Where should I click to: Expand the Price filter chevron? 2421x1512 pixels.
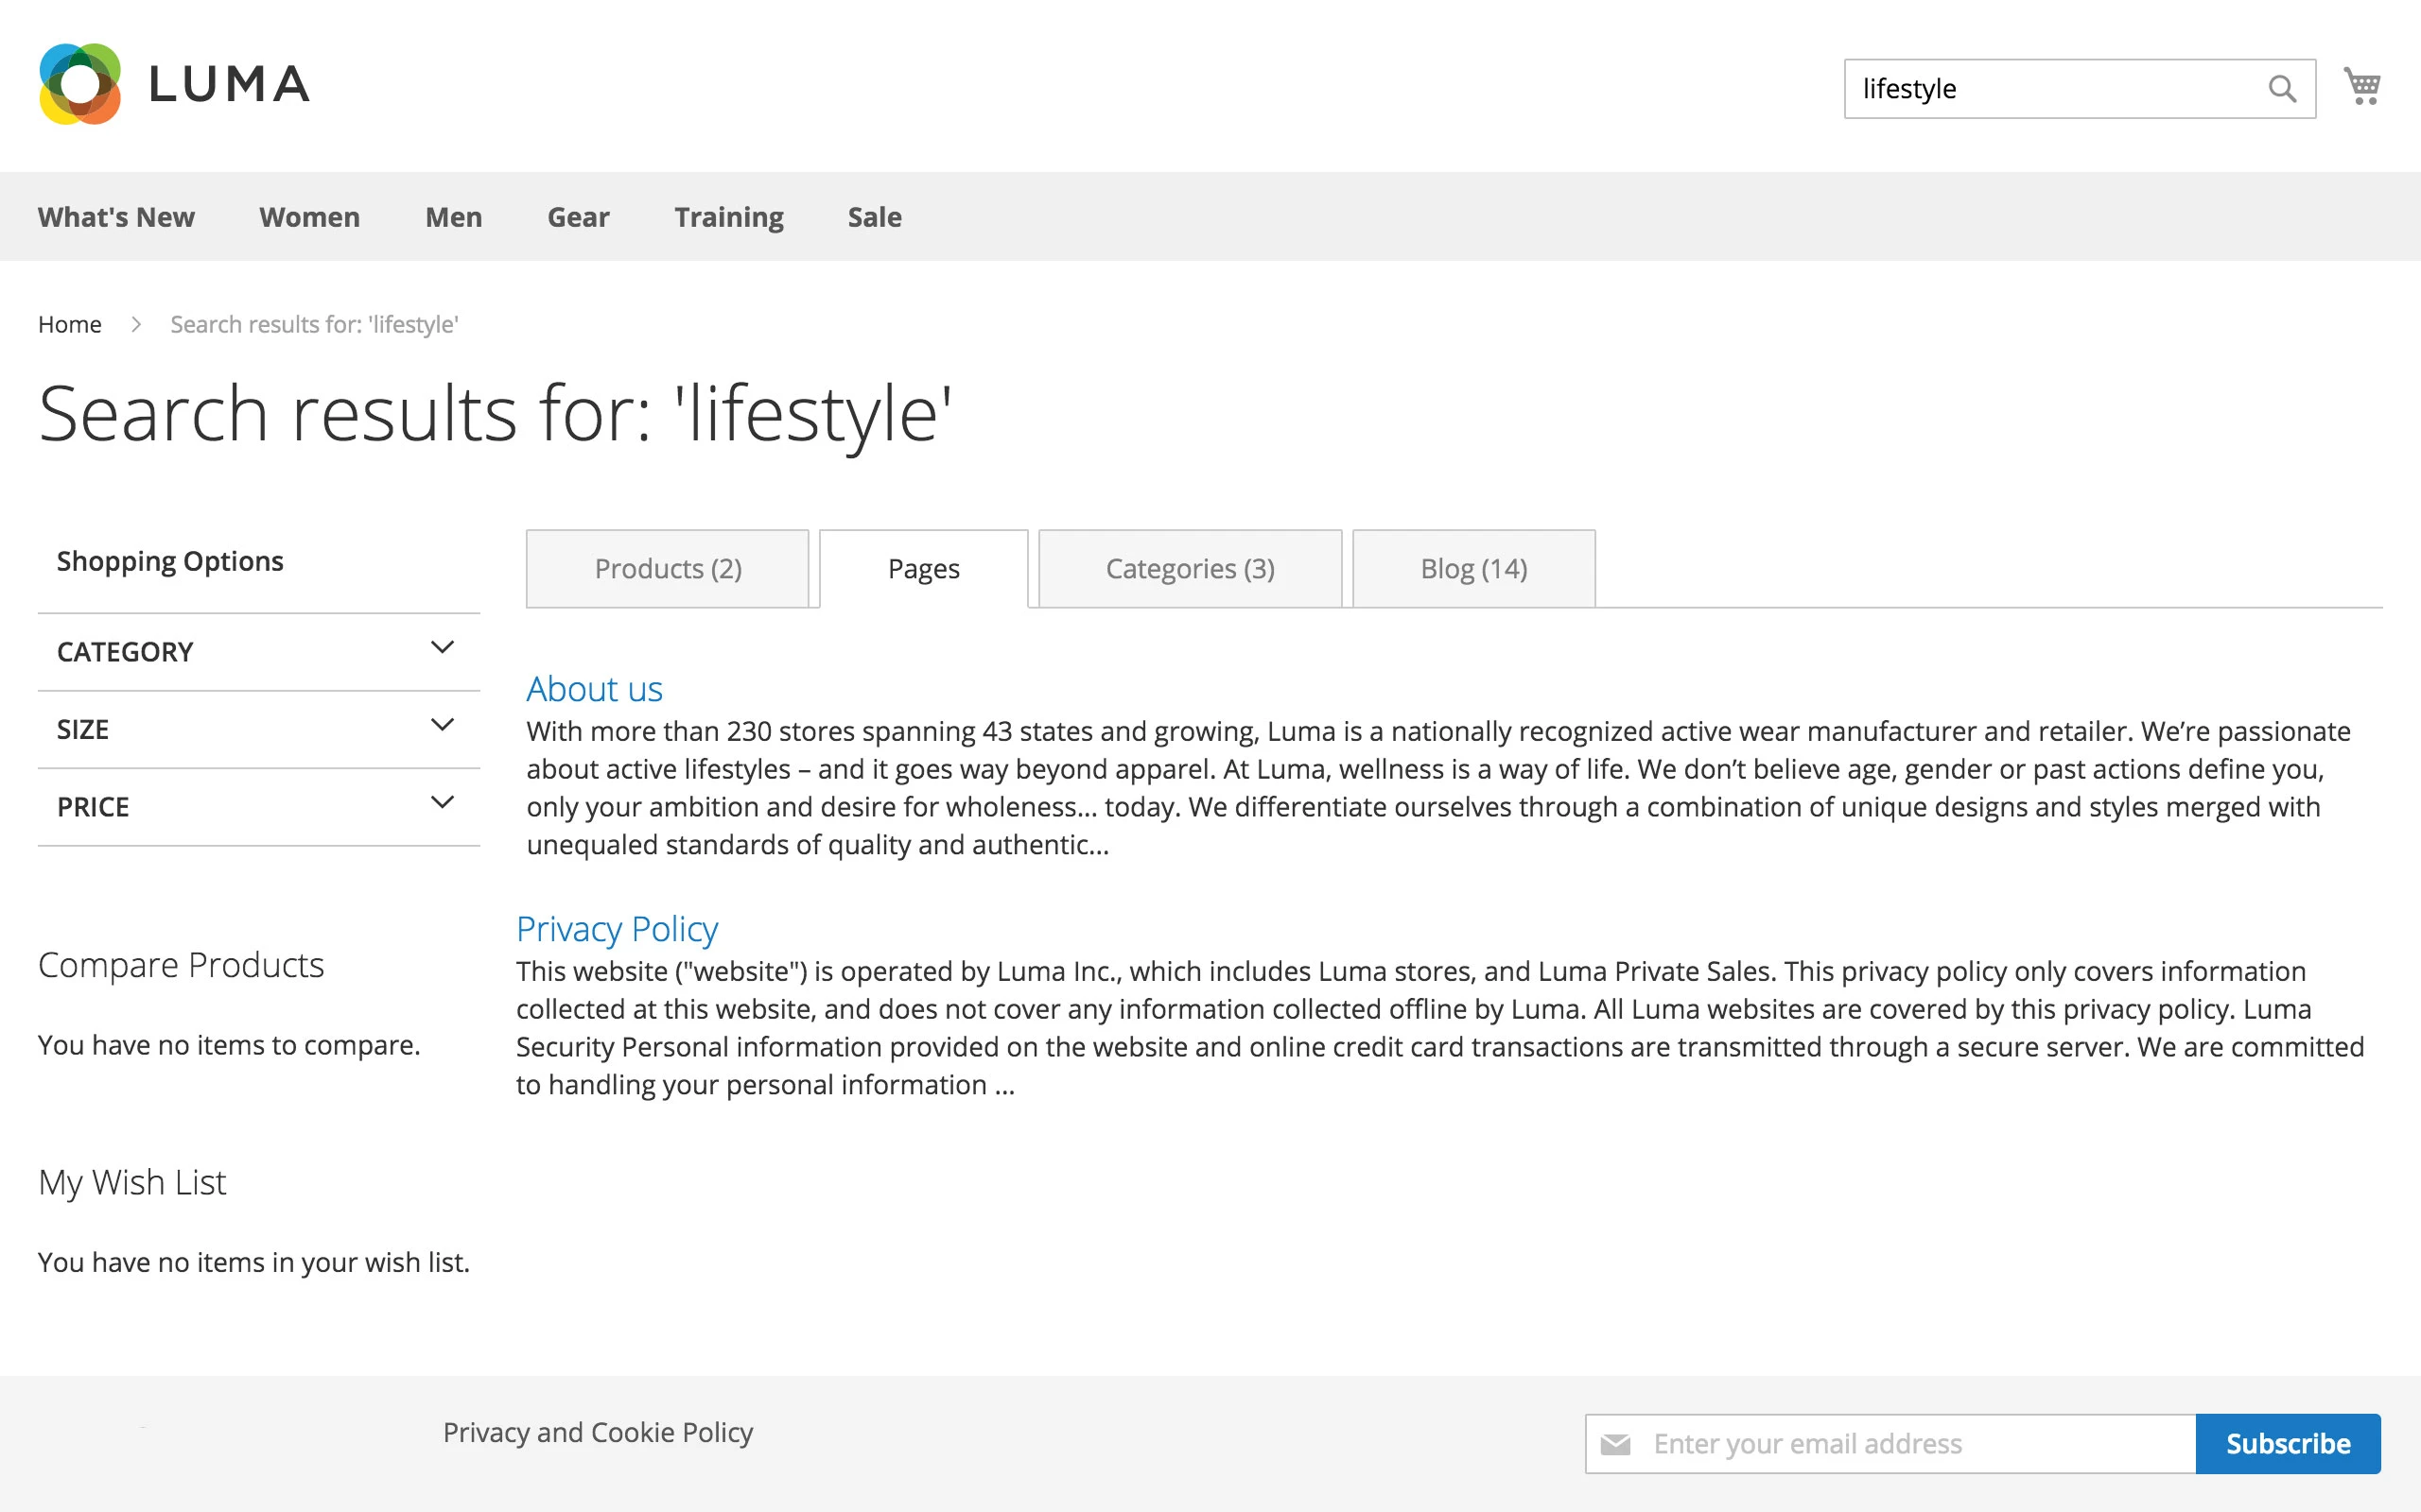point(443,803)
